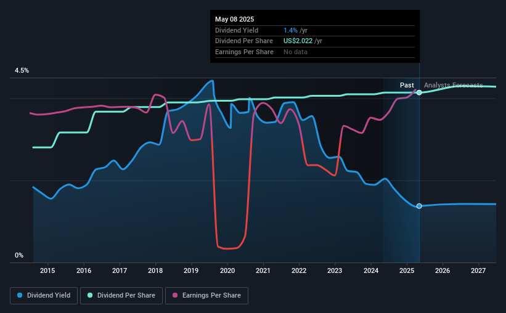The image size is (506, 313).
Task: Click the 0% y-axis label
Action: 19,255
